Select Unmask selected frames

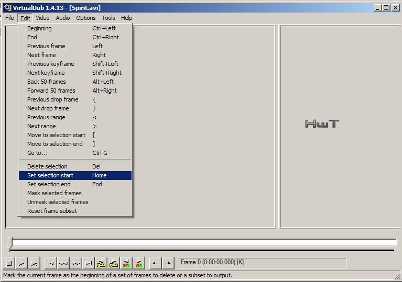click(x=75, y=202)
